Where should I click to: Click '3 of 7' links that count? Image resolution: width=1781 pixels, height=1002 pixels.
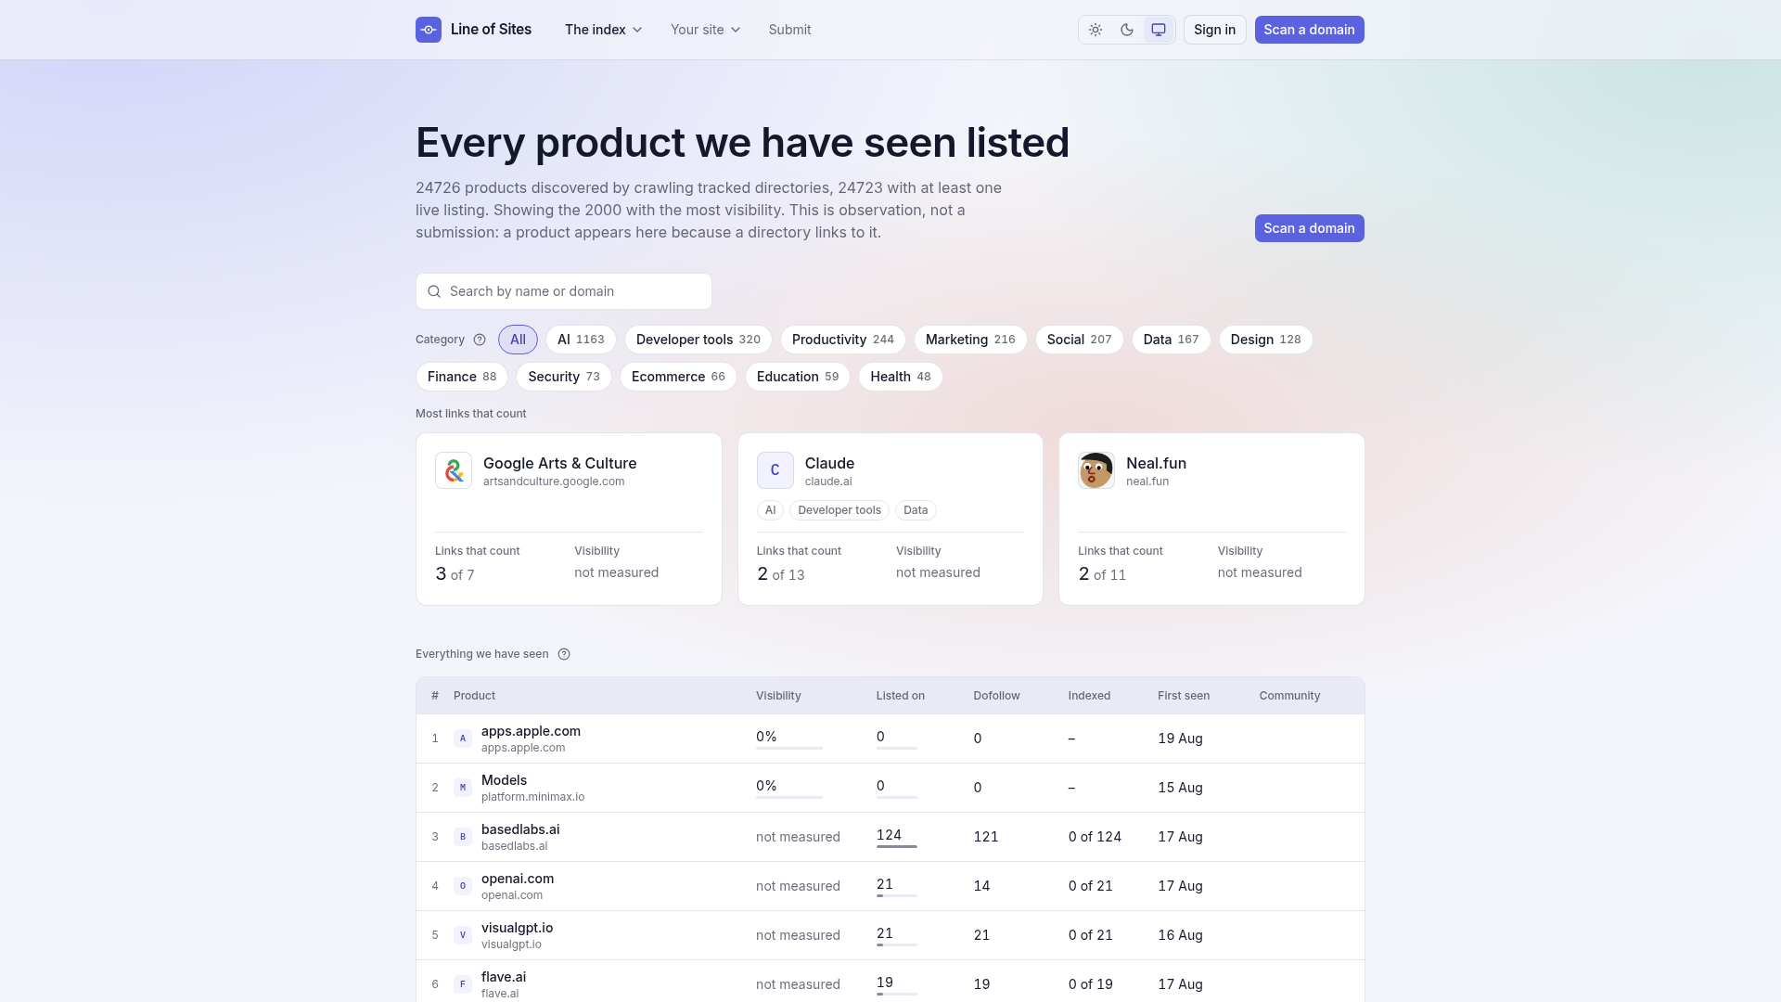455,574
